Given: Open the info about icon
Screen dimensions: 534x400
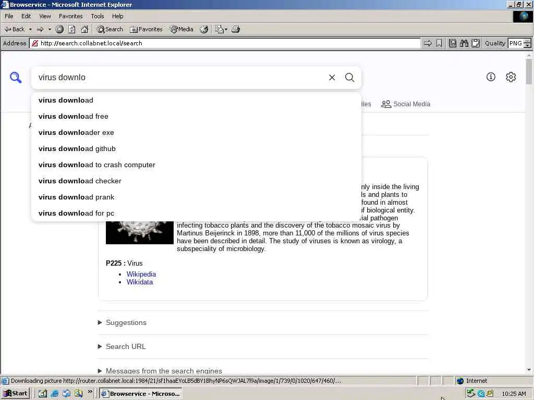Looking at the screenshot, I should tap(491, 77).
